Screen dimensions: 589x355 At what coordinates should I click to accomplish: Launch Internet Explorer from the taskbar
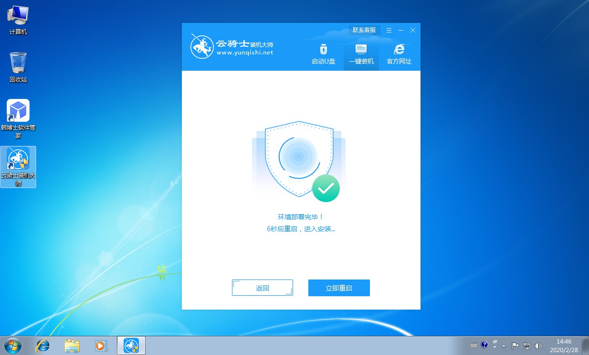(x=43, y=345)
